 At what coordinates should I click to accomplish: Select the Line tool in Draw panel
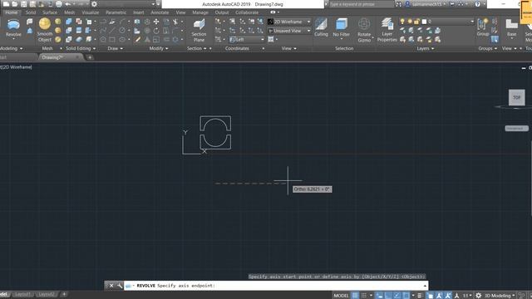point(112,31)
